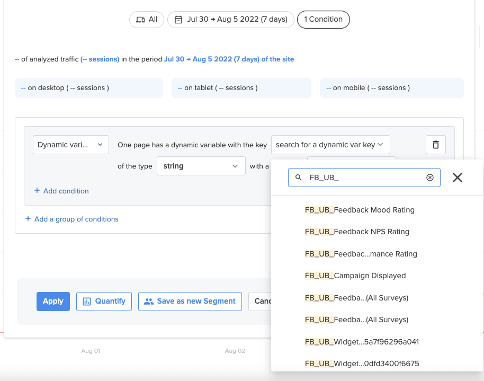484x381 pixels.
Task: Open the Dynamic variable condition type dropdown
Action: point(70,144)
